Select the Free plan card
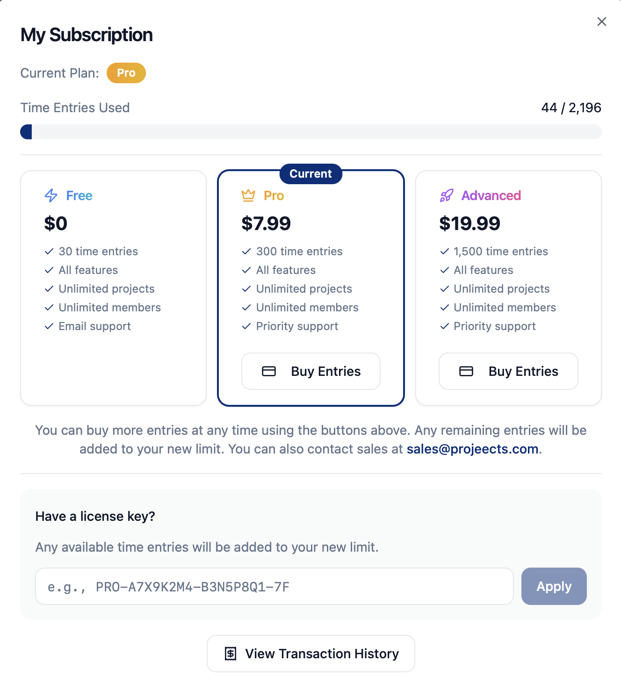 (x=113, y=288)
